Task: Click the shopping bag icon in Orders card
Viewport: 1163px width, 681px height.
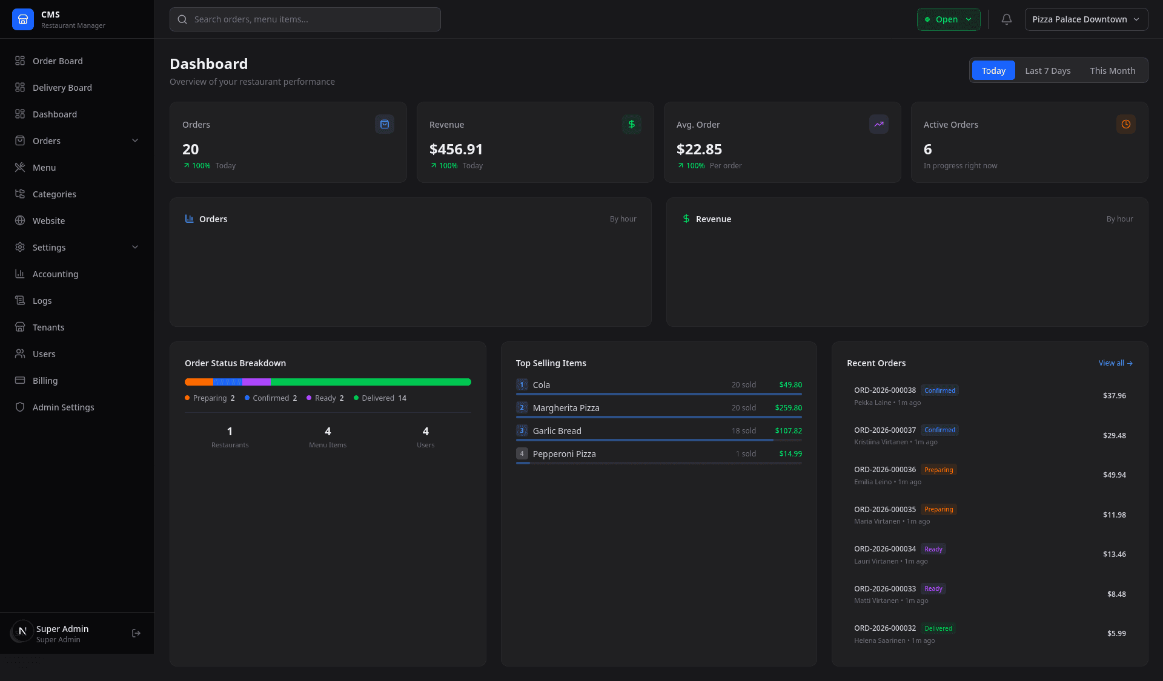Action: click(385, 124)
